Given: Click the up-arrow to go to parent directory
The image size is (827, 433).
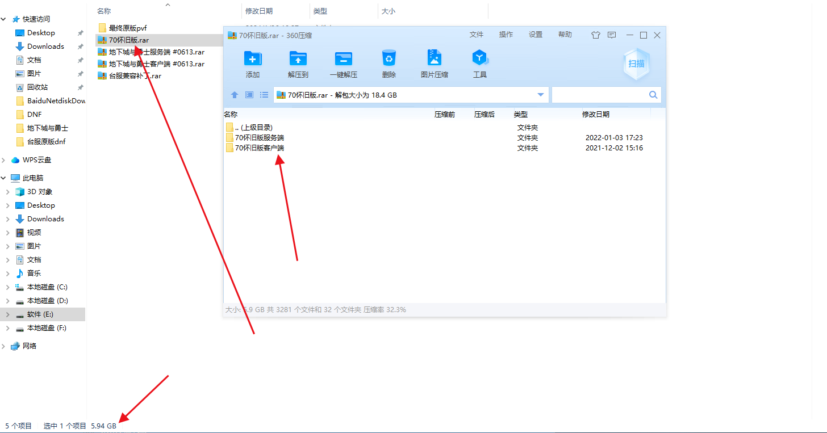Looking at the screenshot, I should coord(234,95).
